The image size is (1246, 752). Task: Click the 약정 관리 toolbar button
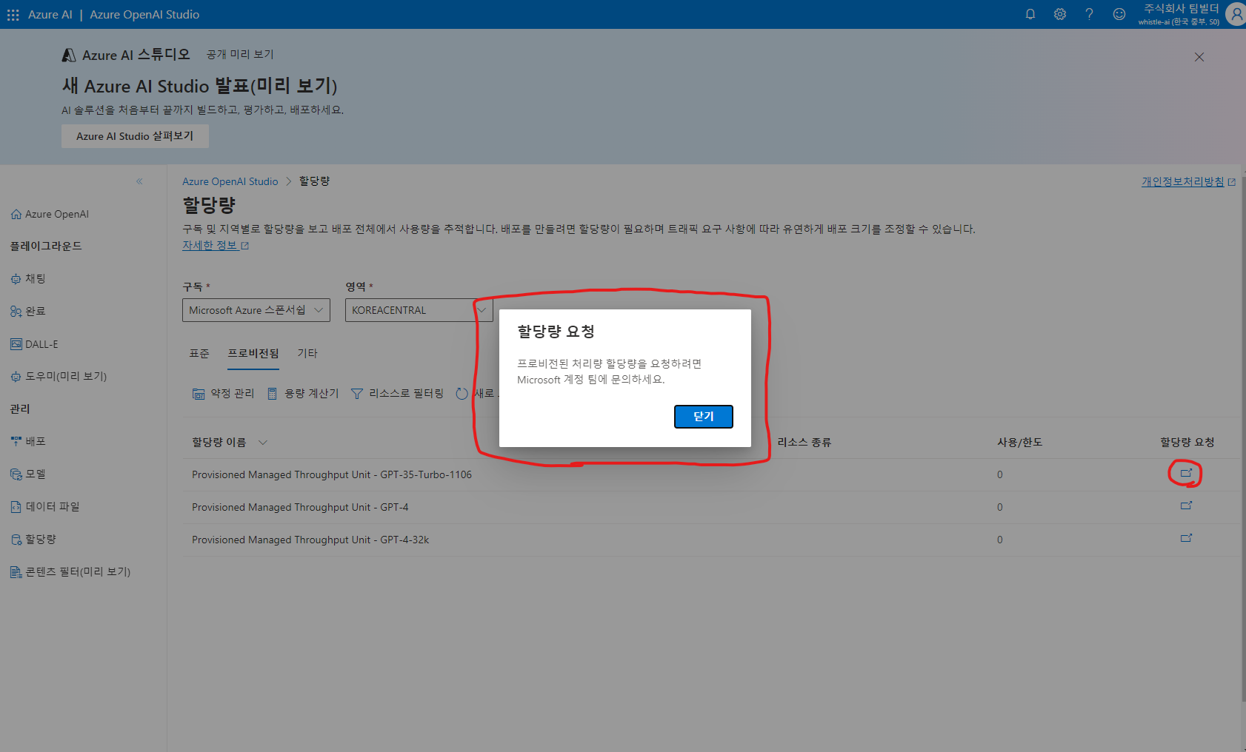(223, 394)
